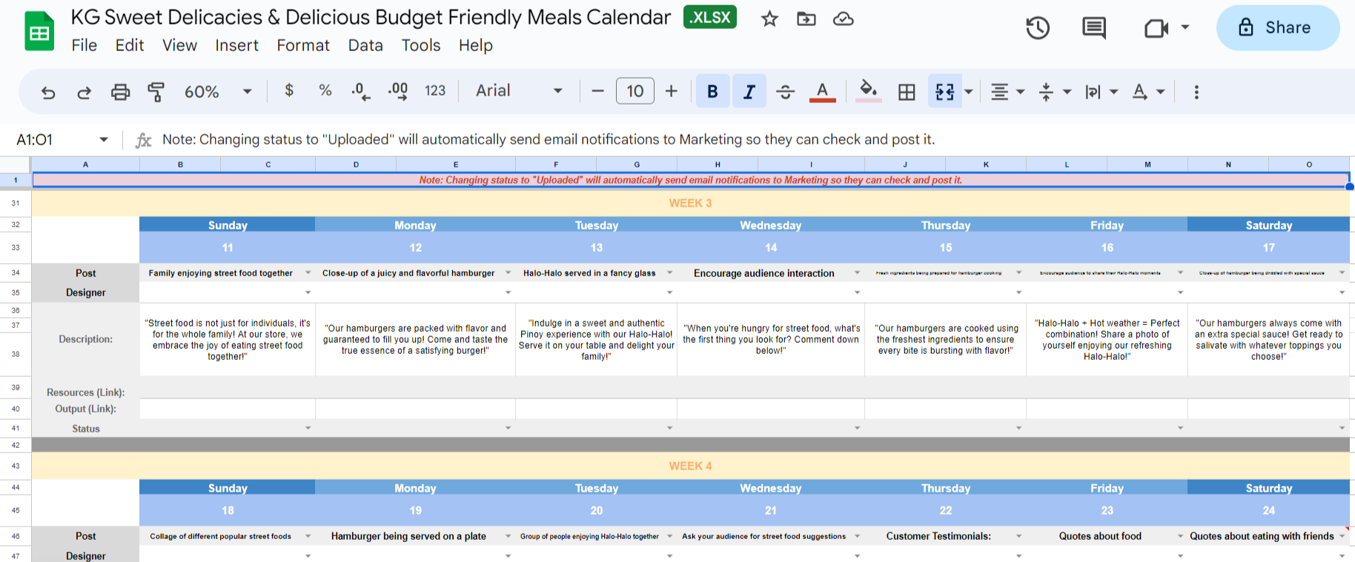
Task: Toggle strikethrough formatting
Action: coord(785,92)
